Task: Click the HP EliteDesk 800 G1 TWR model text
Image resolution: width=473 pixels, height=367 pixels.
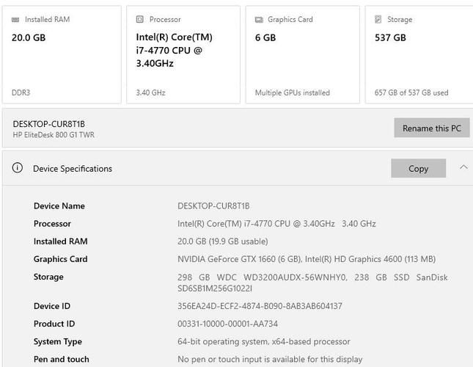Action: point(54,135)
